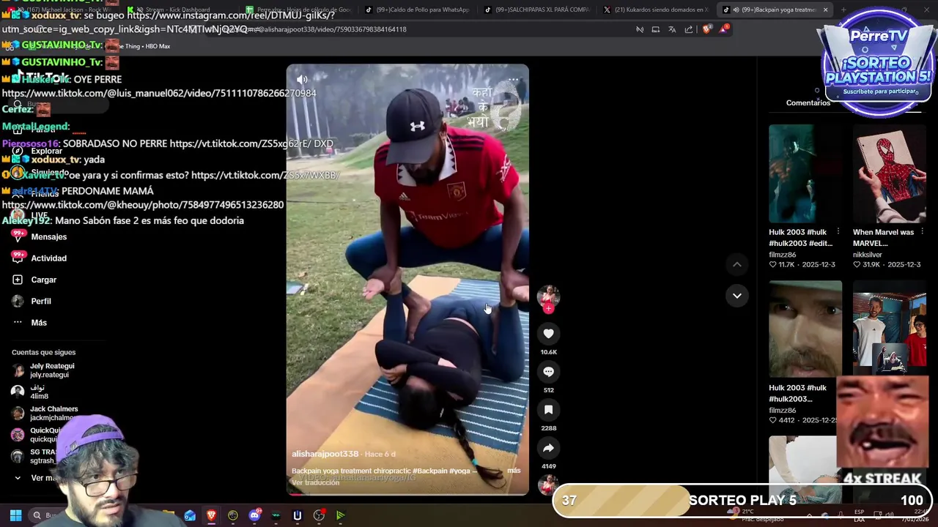Click Windows taskbar search box

point(51,515)
